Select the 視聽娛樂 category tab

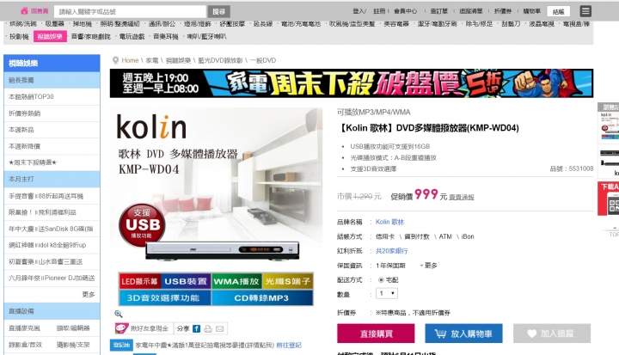(50, 36)
